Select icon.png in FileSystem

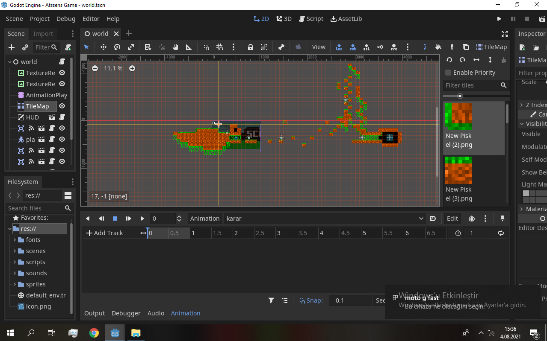coord(38,306)
